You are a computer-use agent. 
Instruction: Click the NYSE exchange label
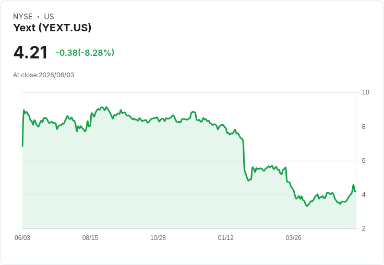(x=23, y=17)
